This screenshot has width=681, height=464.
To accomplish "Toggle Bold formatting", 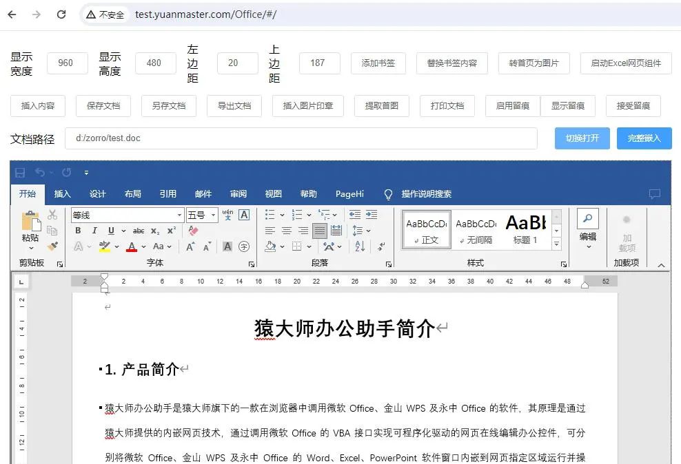I will pyautogui.click(x=78, y=231).
